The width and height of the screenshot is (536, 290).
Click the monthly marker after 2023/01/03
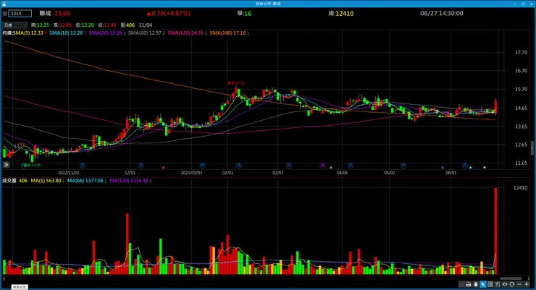[x=202, y=166]
